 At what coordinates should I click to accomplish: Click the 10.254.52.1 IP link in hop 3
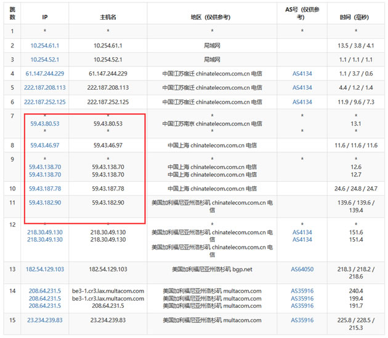pos(45,60)
